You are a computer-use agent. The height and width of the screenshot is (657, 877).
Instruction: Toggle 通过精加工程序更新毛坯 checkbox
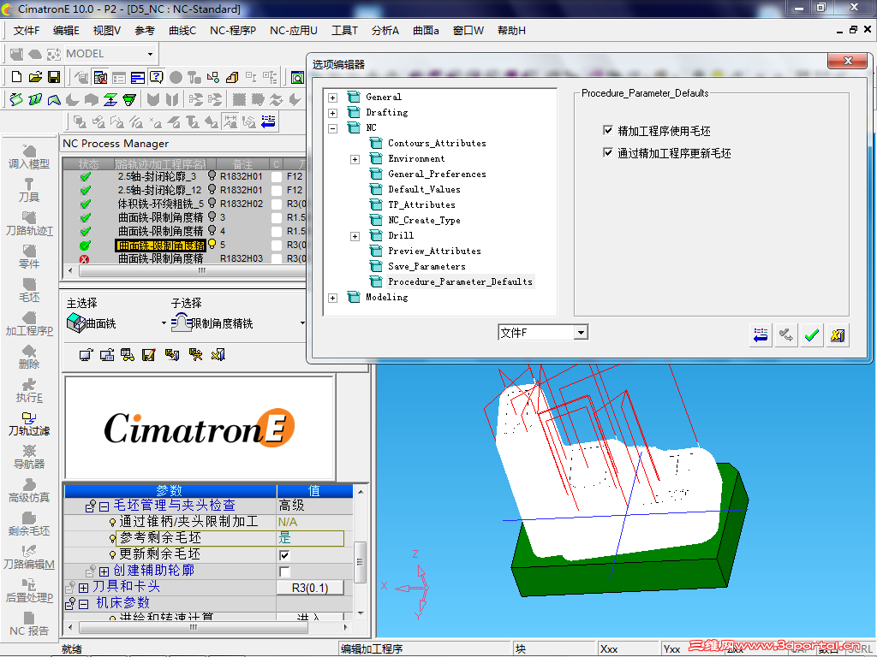[608, 152]
